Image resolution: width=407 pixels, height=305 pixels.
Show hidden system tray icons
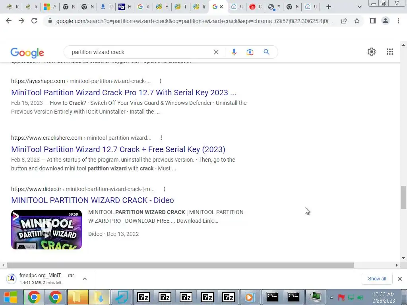(x=331, y=297)
